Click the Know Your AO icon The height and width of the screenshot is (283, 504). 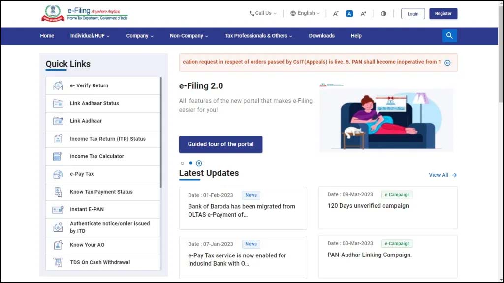(x=58, y=245)
